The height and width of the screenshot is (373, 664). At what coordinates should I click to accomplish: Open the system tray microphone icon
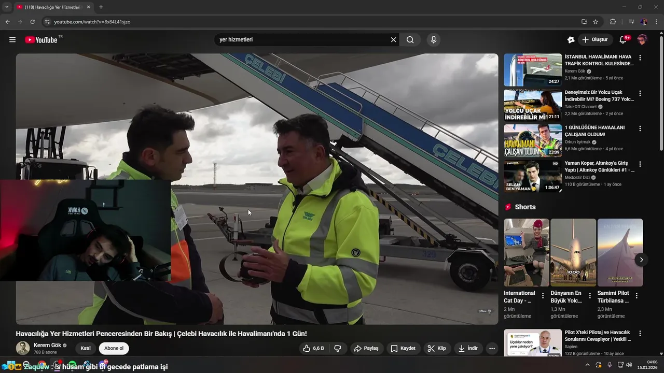tap(610, 365)
